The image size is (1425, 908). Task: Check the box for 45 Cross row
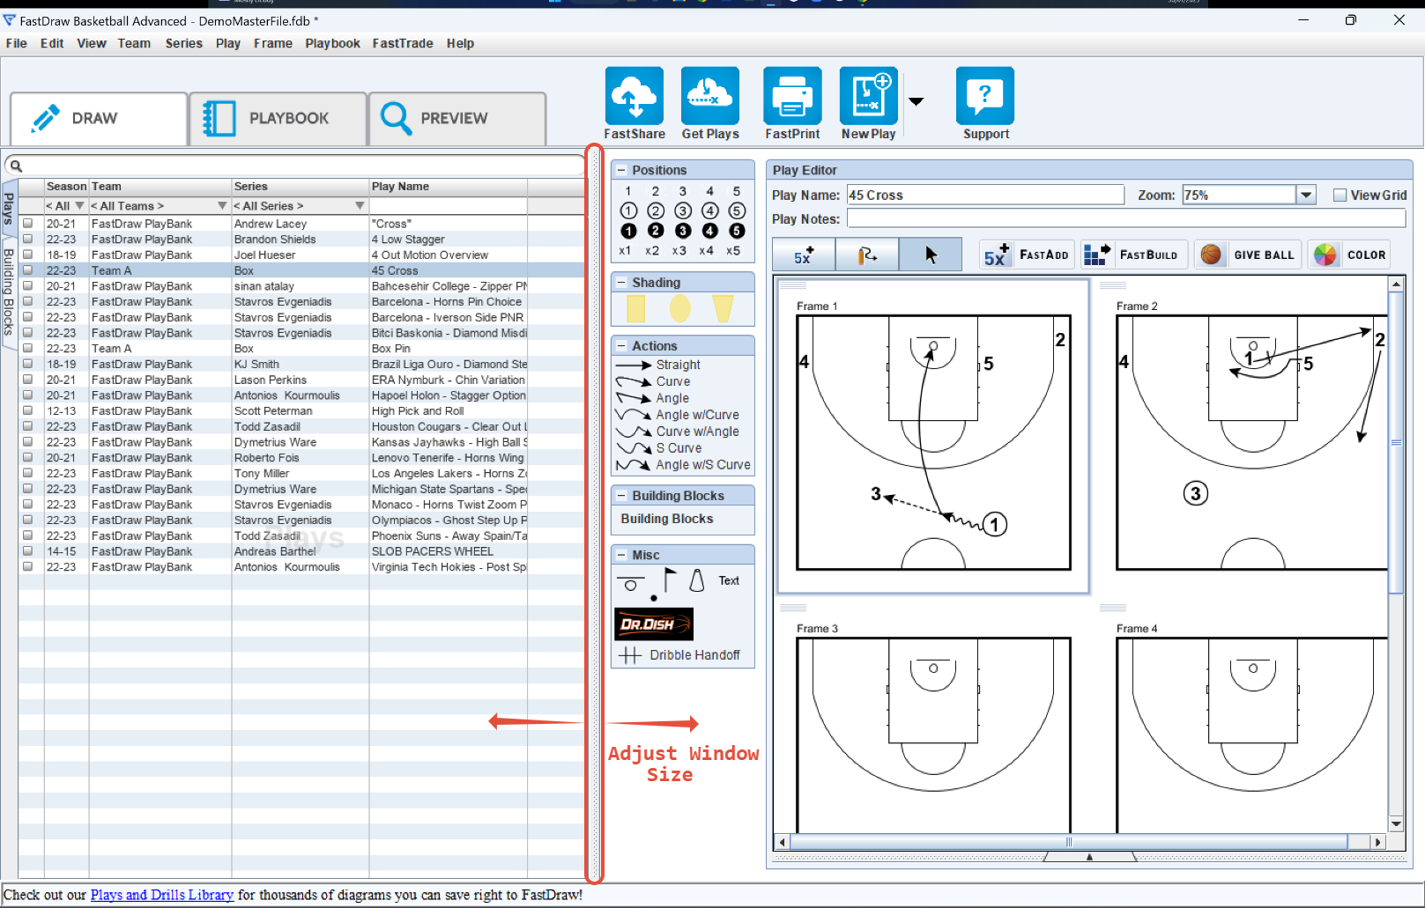pyautogui.click(x=27, y=270)
